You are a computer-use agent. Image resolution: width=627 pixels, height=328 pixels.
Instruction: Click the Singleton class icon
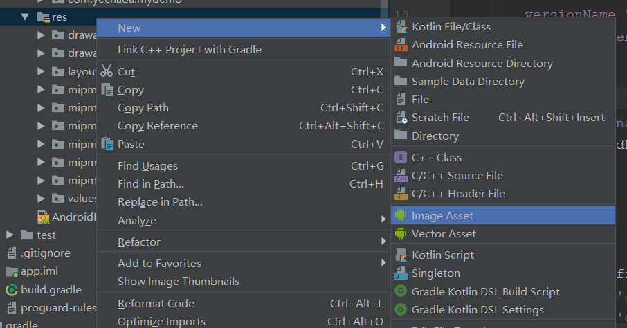click(x=401, y=273)
